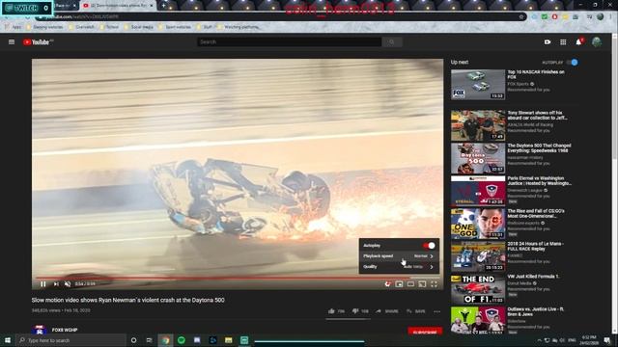Skip to the next video
Viewport: 618px width, 347px height.
point(56,284)
